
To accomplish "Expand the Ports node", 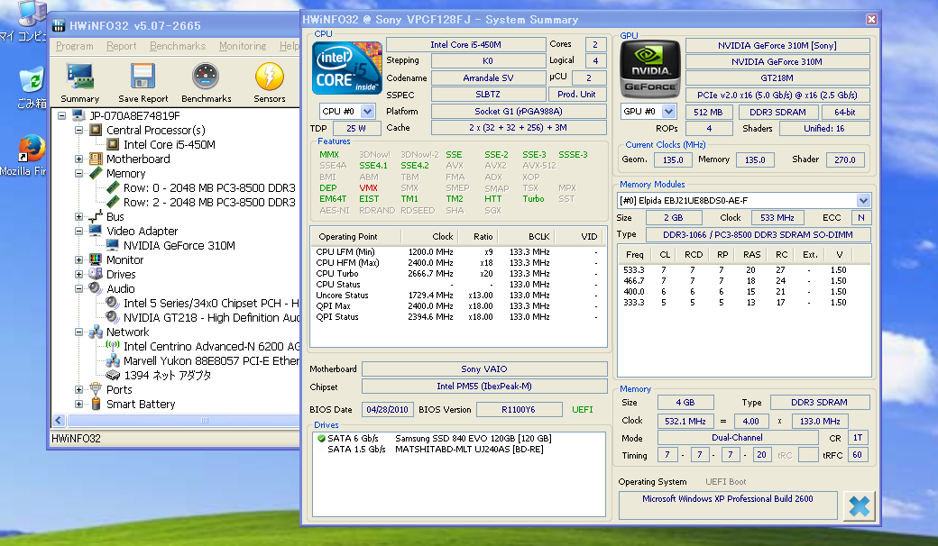I will (x=78, y=389).
